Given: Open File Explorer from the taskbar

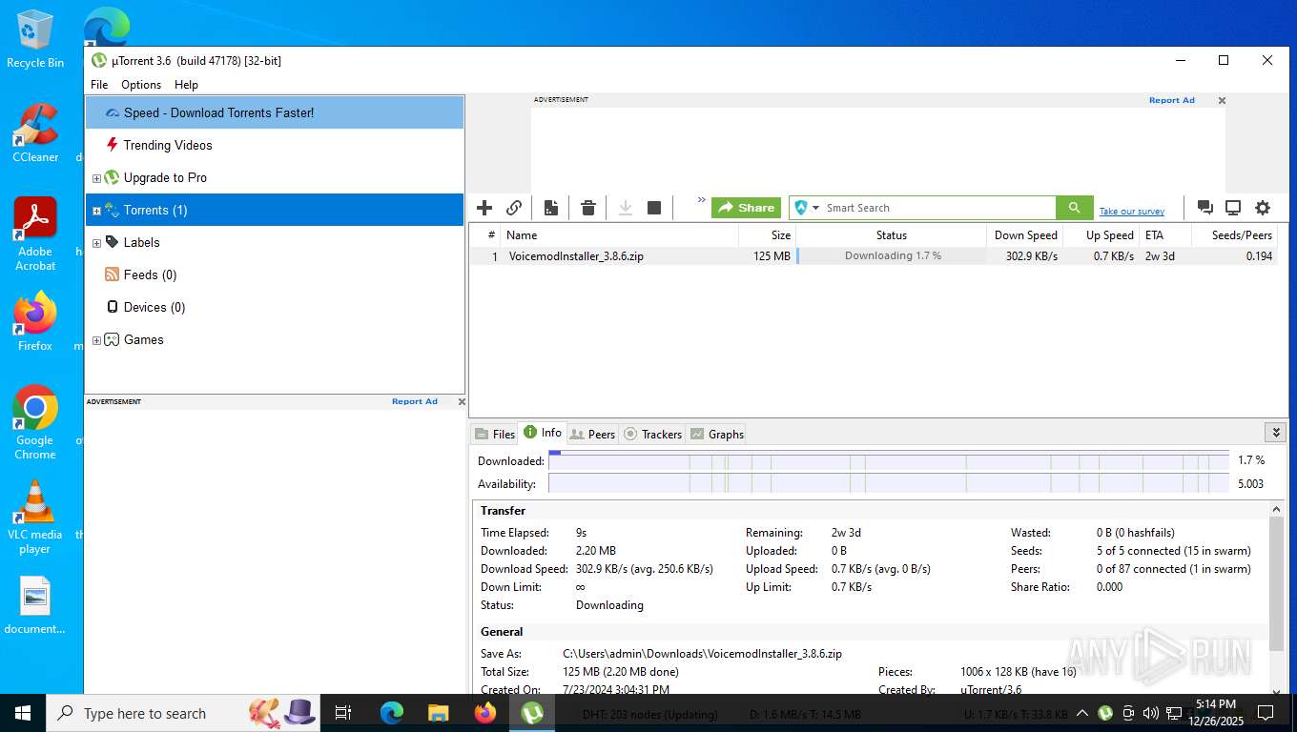Looking at the screenshot, I should pyautogui.click(x=439, y=713).
